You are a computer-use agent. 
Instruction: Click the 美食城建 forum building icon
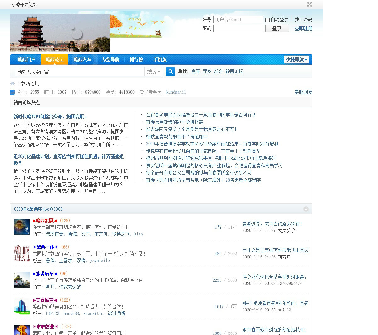point(22,306)
